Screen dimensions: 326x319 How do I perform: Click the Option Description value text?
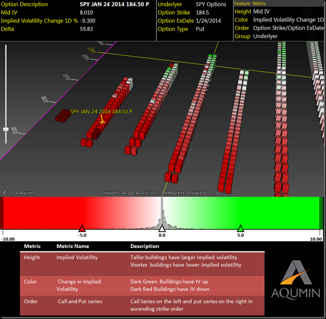coord(115,5)
